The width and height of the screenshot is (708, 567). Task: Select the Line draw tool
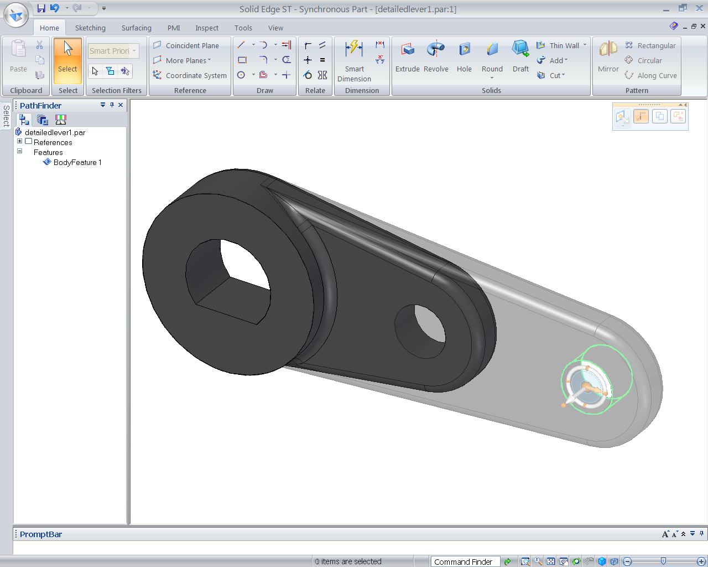click(241, 45)
